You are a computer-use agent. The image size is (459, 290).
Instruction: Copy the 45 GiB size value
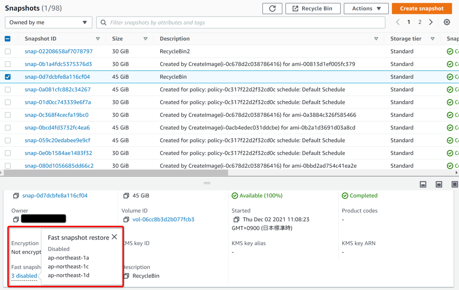click(126, 196)
